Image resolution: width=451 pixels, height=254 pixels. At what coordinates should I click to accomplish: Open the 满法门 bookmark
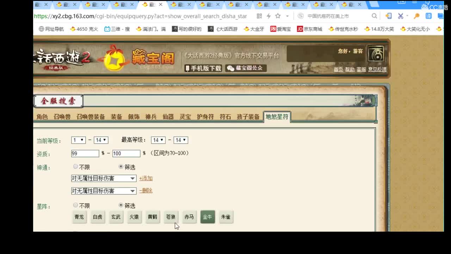pos(151,29)
